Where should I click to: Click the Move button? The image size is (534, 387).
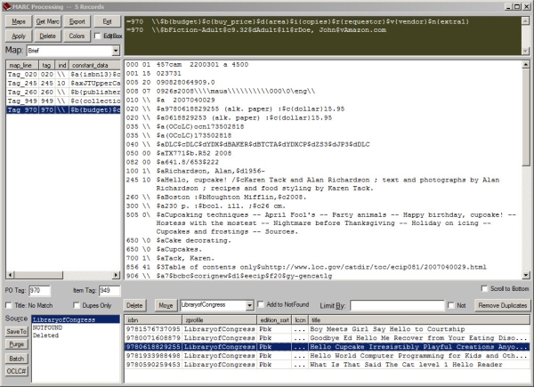[166, 305]
